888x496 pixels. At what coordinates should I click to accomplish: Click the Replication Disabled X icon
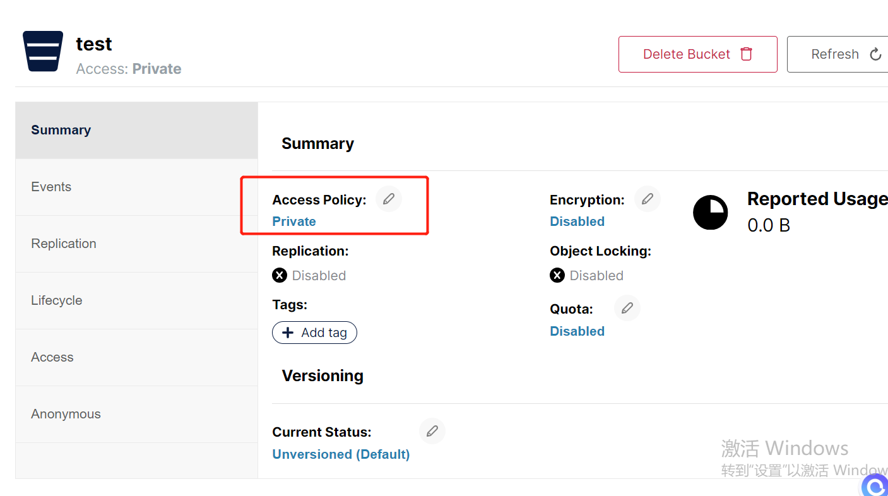280,275
